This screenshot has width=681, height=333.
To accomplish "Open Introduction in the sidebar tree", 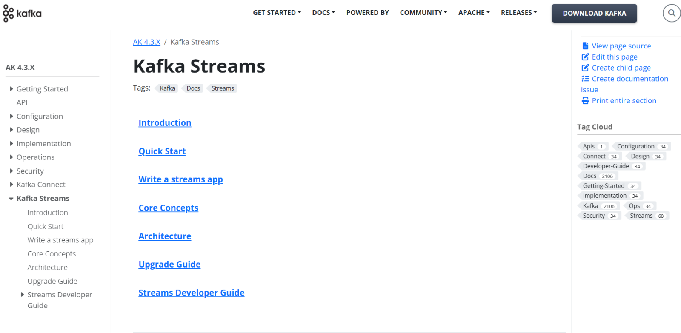I will click(48, 213).
